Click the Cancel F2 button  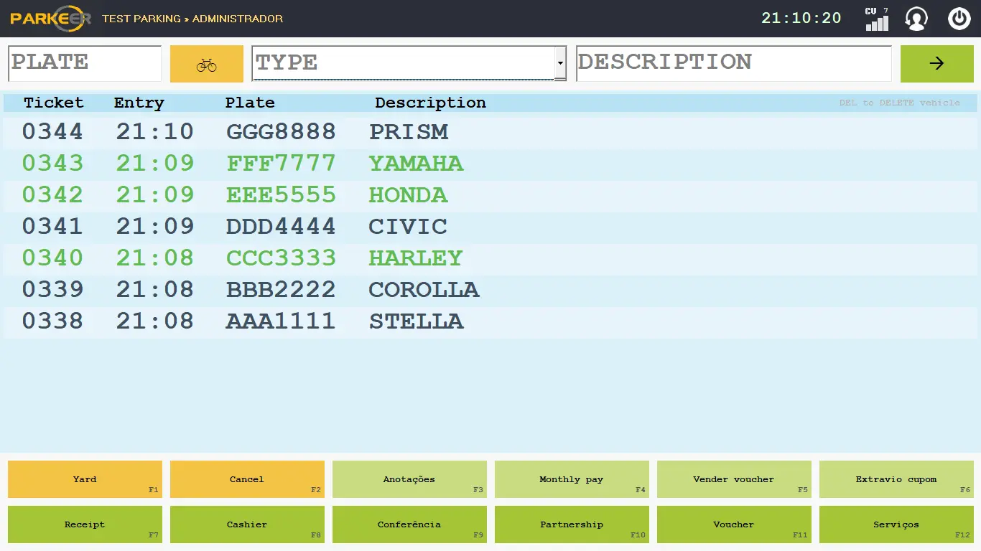pyautogui.click(x=247, y=479)
